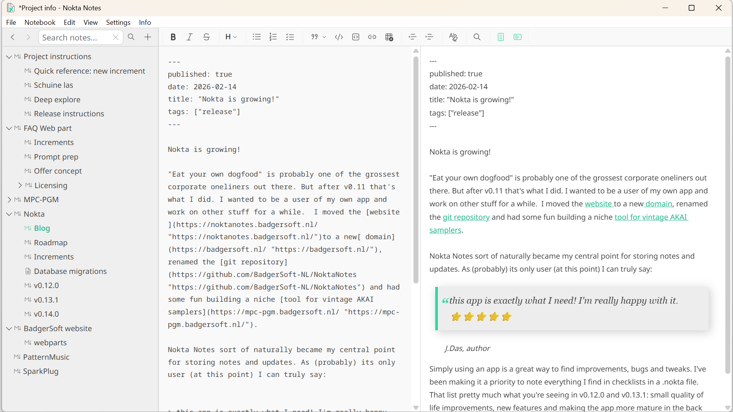Create a new note with the plus button
733x412 pixels.
pos(148,37)
